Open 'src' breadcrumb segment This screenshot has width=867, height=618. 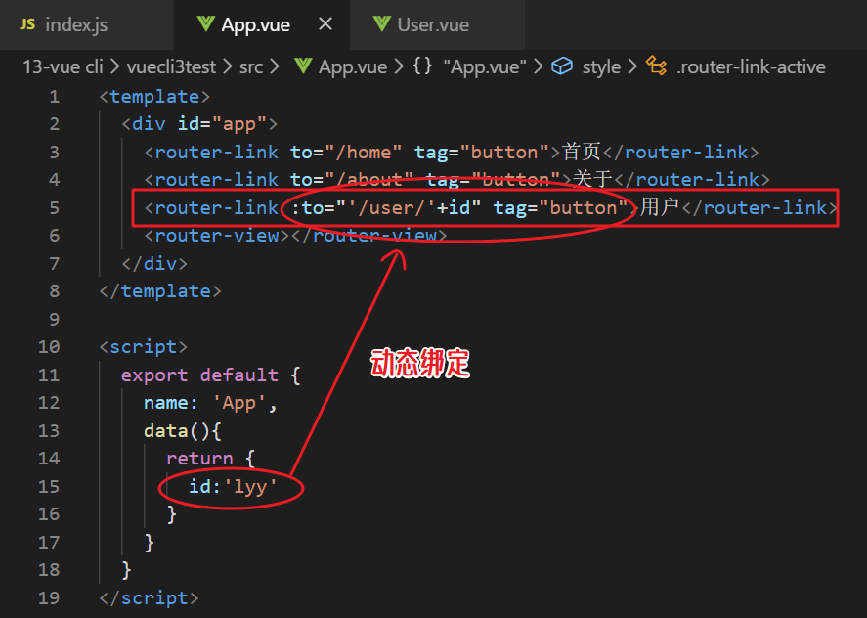tap(251, 66)
